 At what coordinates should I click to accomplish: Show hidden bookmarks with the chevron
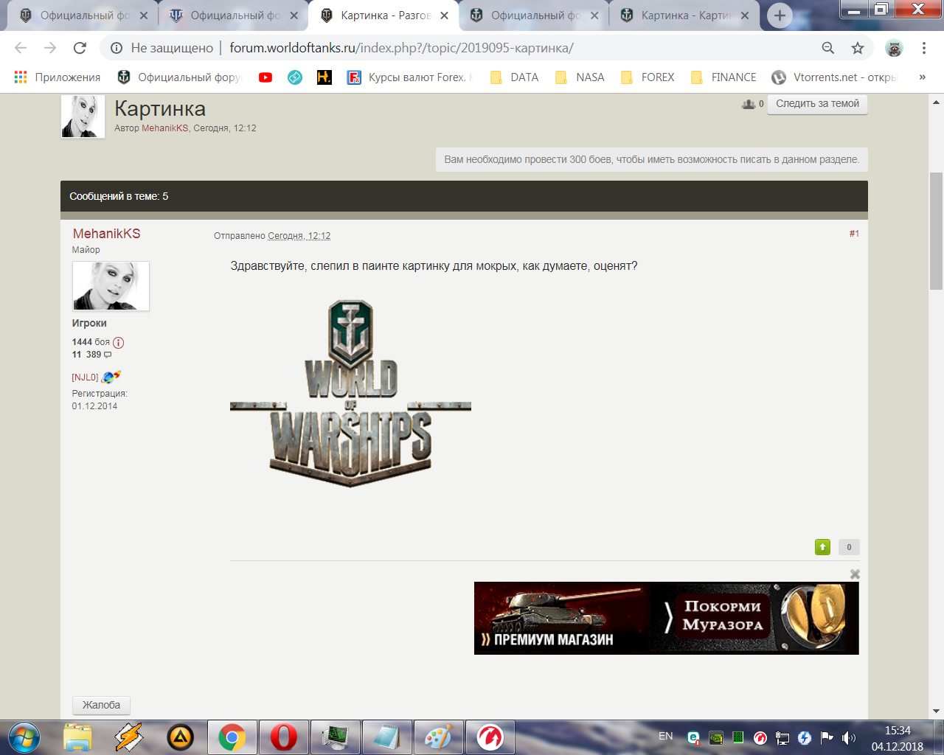click(x=922, y=77)
